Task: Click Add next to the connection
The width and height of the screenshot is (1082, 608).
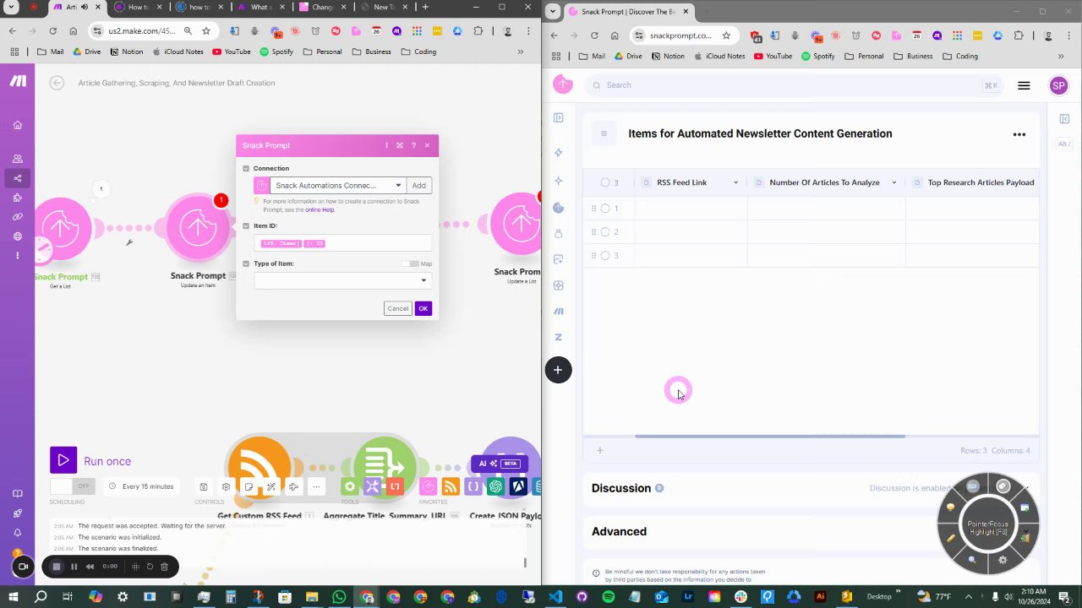Action: pyautogui.click(x=418, y=186)
